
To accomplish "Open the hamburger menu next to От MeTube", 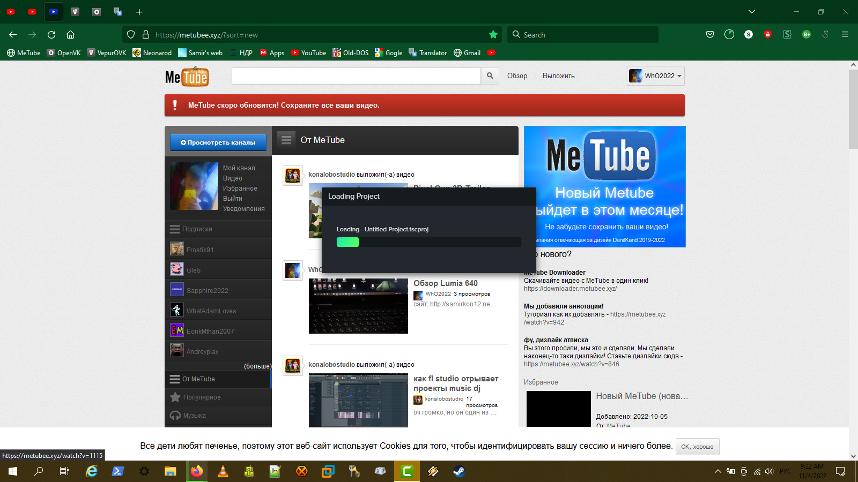I will 286,140.
